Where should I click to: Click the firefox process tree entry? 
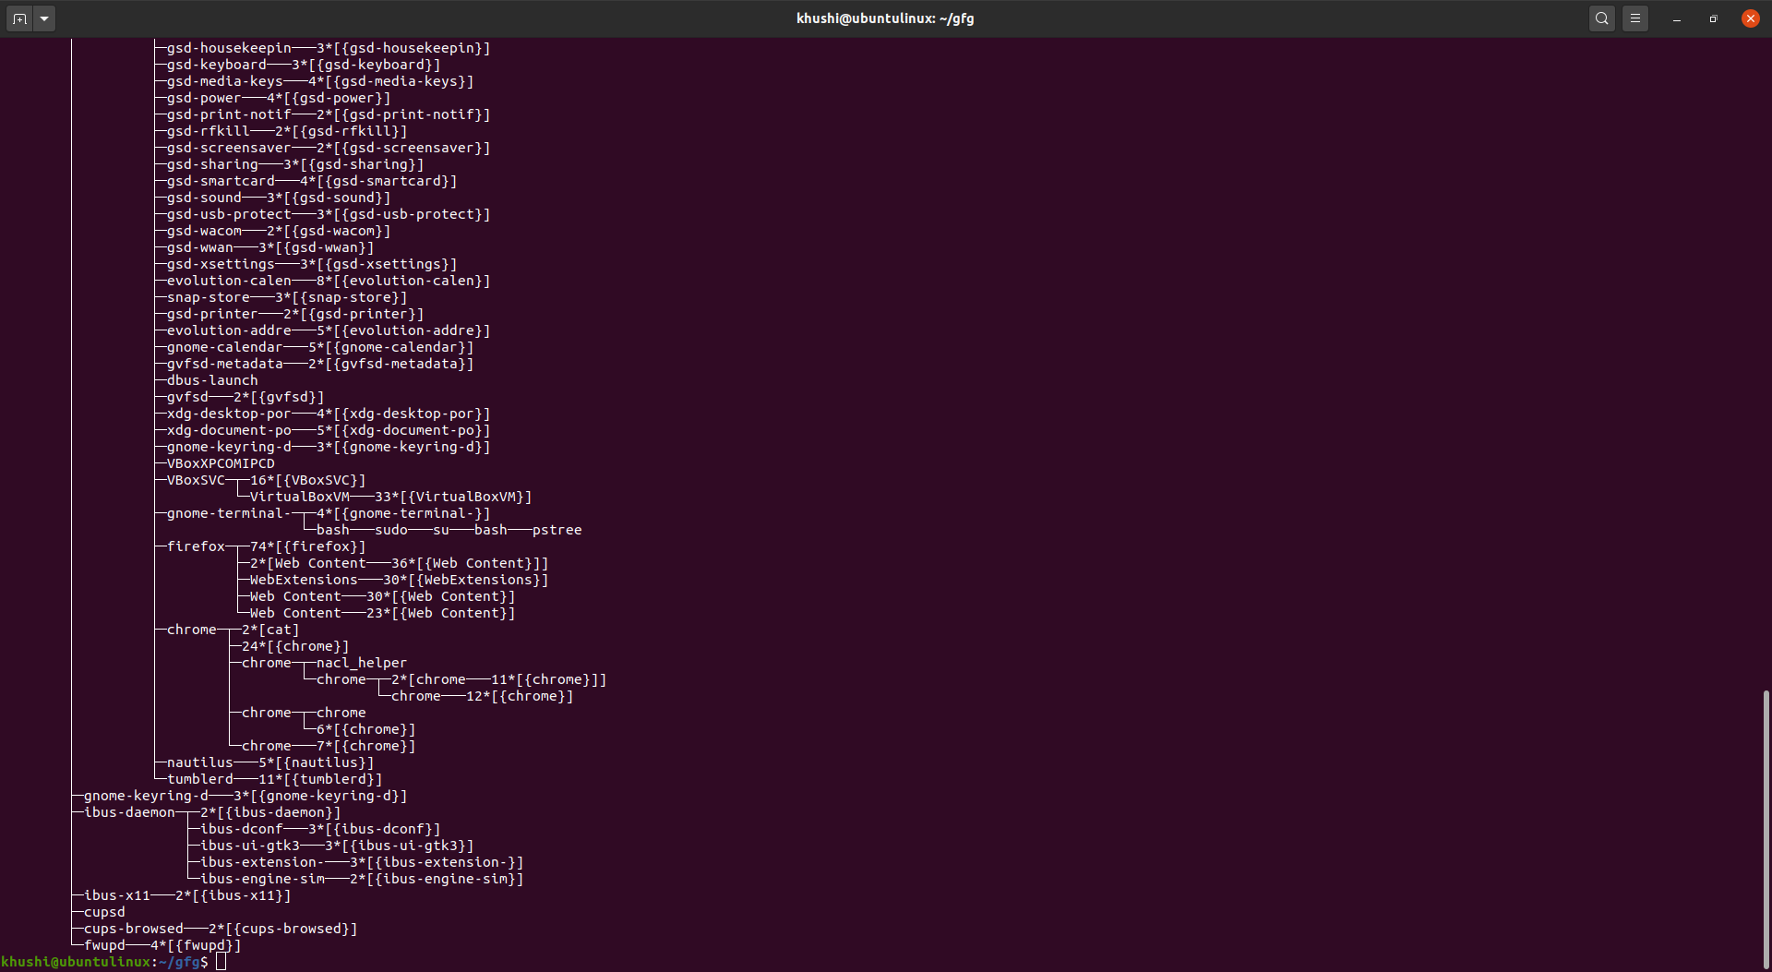click(196, 546)
